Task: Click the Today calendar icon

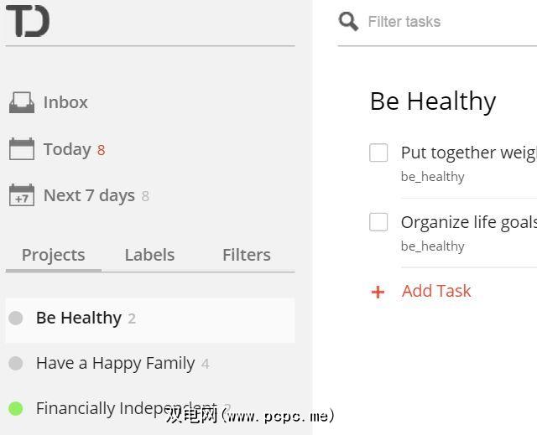Action: [22, 149]
